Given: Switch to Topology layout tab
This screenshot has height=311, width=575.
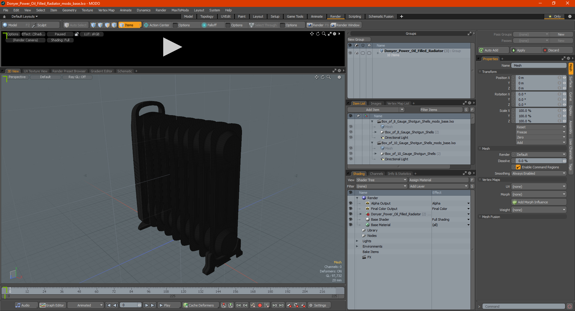Looking at the screenshot, I should tap(207, 16).
